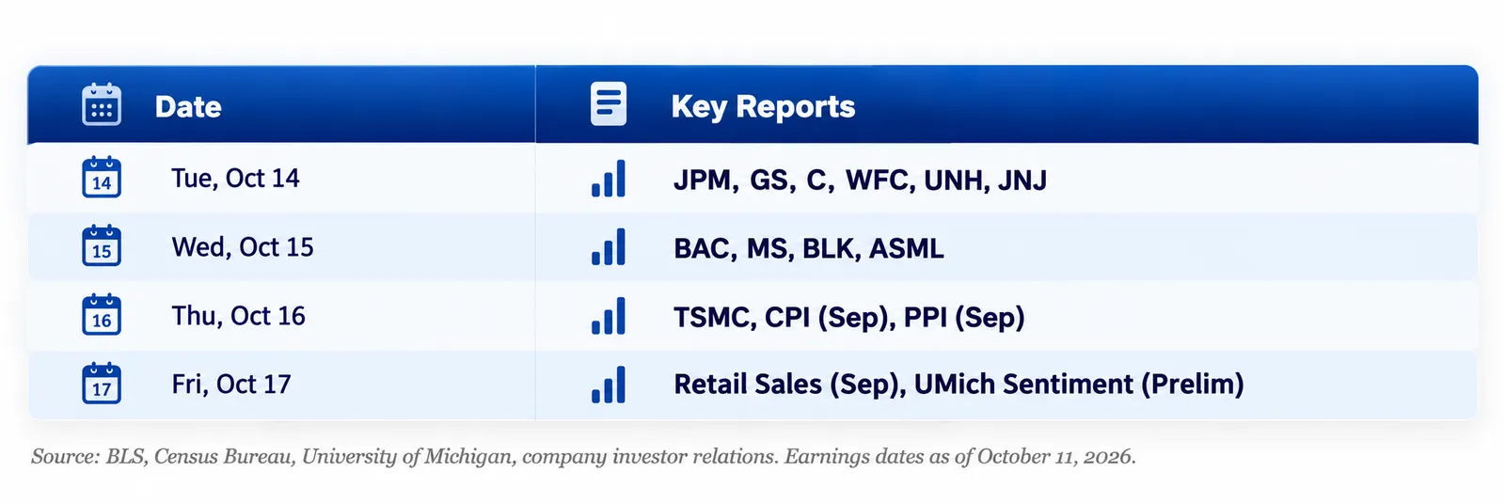
Task: Click bar chart icon in Retail Sales row
Action: tap(609, 385)
